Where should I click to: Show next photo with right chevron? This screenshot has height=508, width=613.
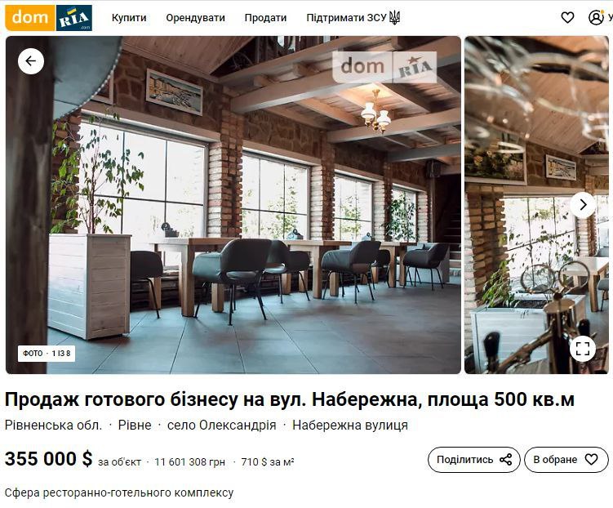(583, 205)
